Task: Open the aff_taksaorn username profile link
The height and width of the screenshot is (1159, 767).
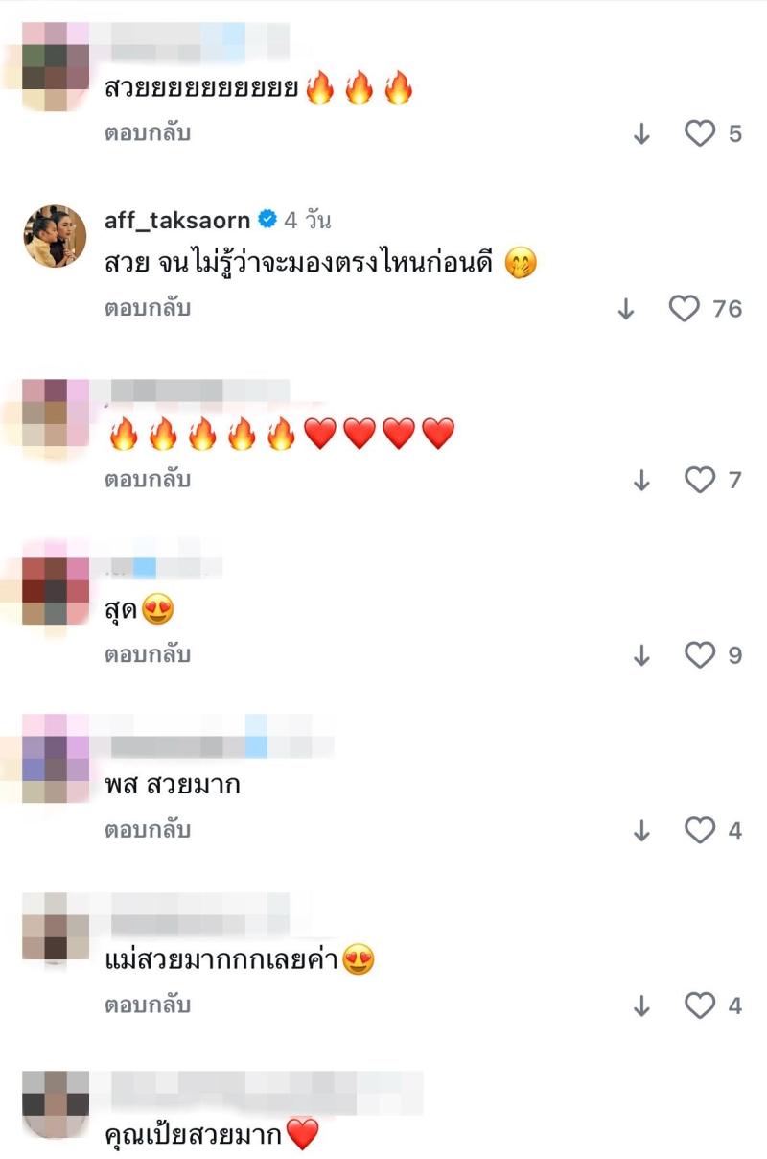Action: point(177,220)
